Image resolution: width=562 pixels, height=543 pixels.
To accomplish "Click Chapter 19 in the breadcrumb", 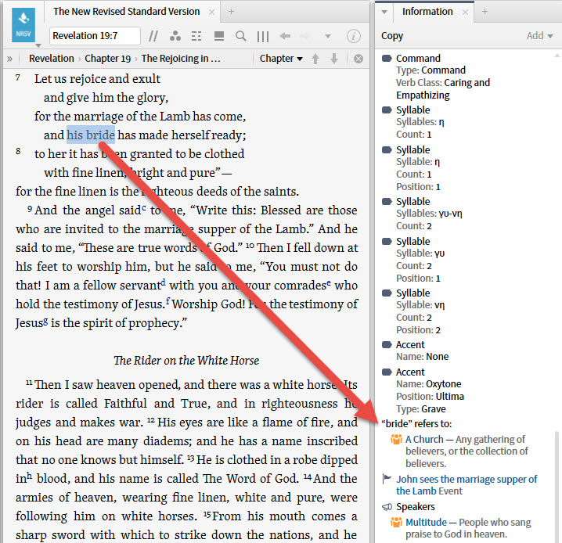I will (107, 59).
